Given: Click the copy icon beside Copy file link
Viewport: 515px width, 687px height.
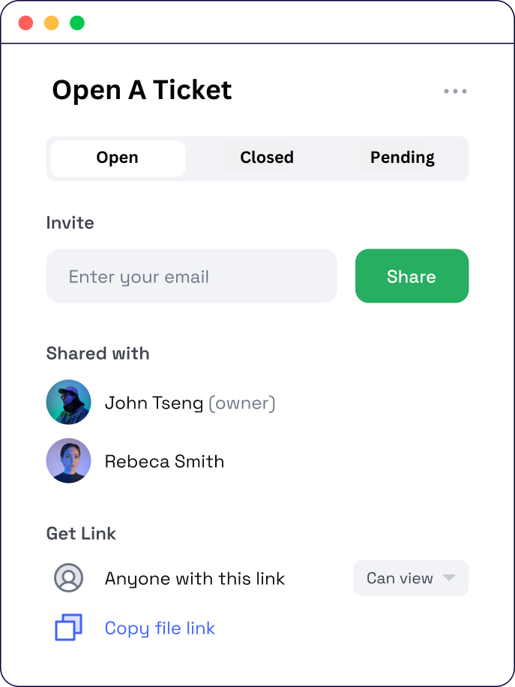Looking at the screenshot, I should [68, 628].
